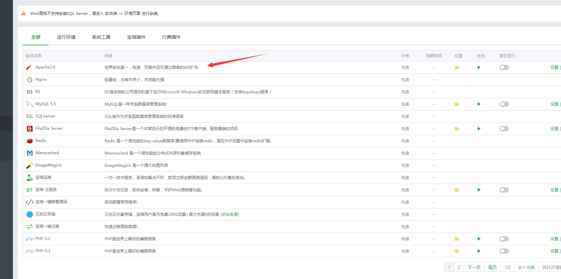Click the 点击申请 link for 又拍云存储
Viewport: 561px width, 279px height.
pyautogui.click(x=230, y=214)
